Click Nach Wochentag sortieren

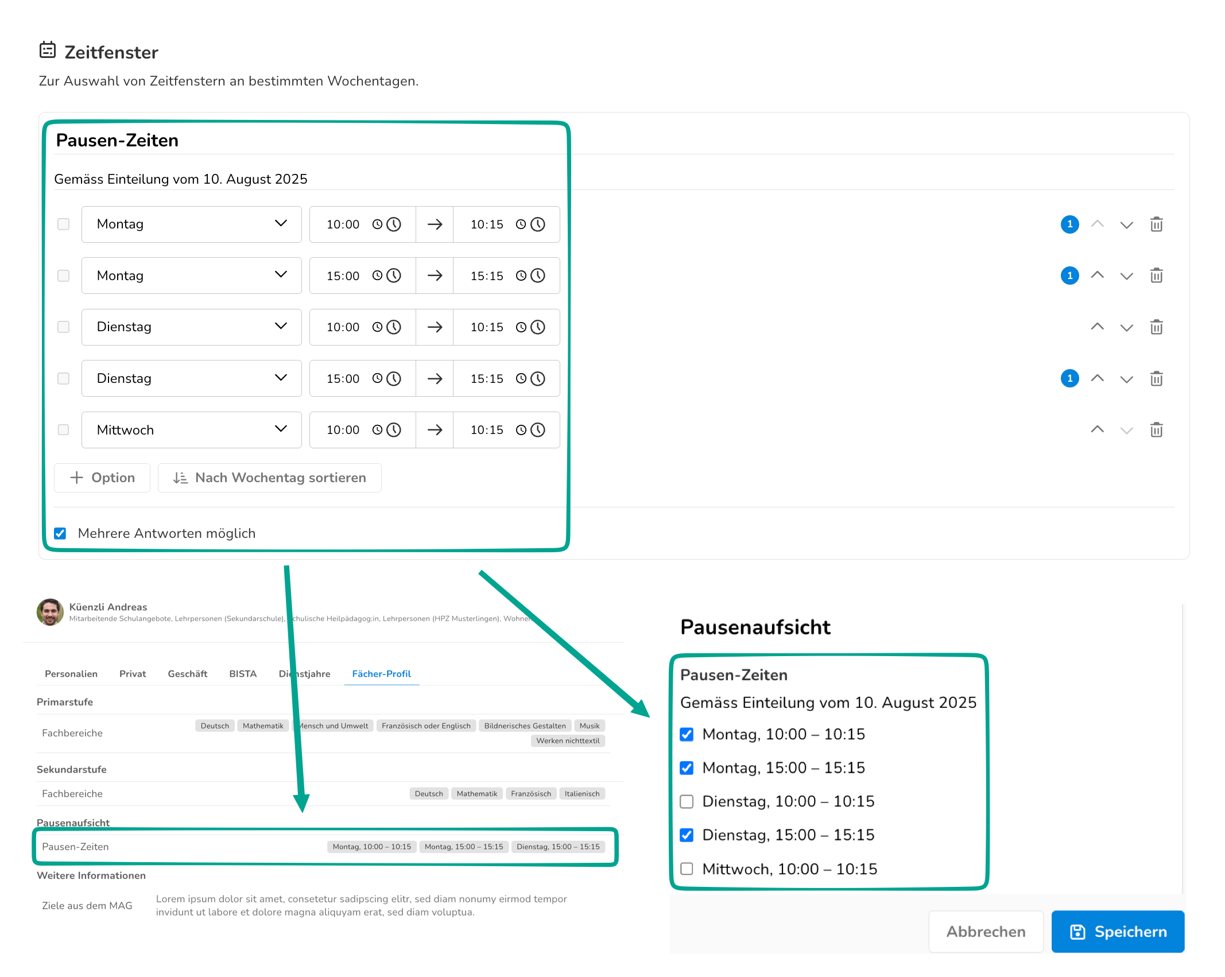click(x=270, y=478)
